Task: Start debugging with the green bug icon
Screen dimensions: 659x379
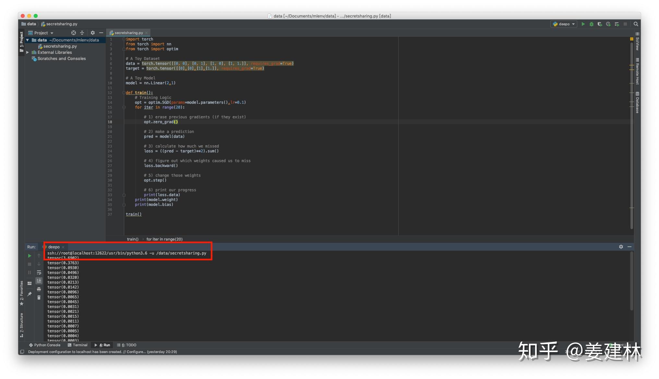Action: coord(592,24)
